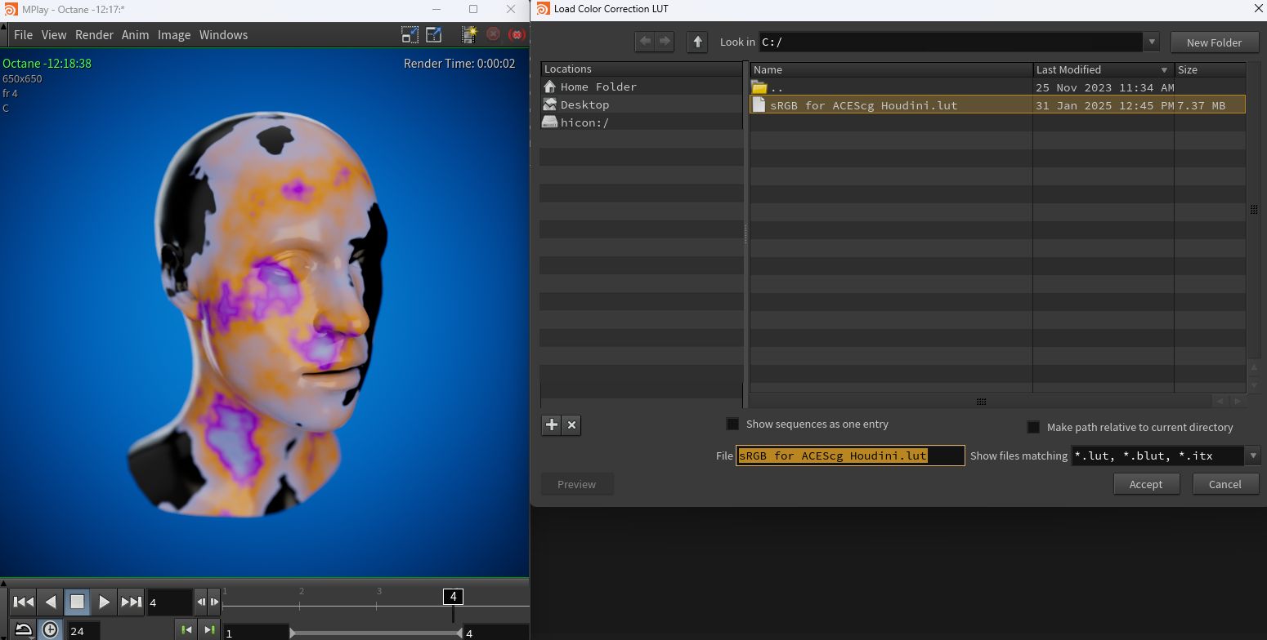Viewport: 1267px width, 640px height.
Task: Go forward in file browser history
Action: click(x=665, y=42)
